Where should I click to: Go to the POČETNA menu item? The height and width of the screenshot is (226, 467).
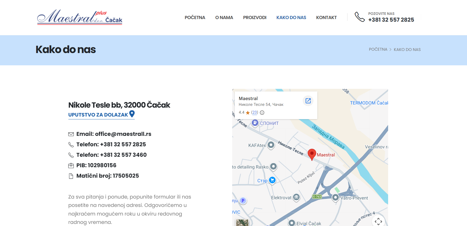(x=195, y=18)
